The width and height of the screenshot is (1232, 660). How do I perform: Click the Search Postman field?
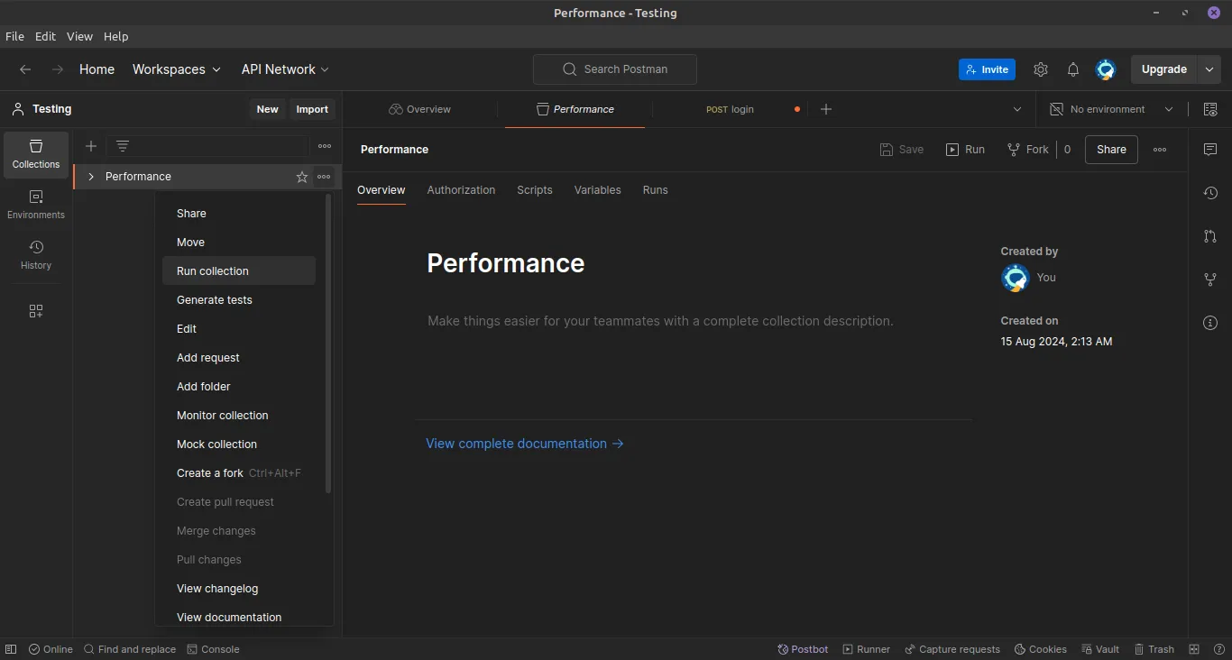point(615,69)
